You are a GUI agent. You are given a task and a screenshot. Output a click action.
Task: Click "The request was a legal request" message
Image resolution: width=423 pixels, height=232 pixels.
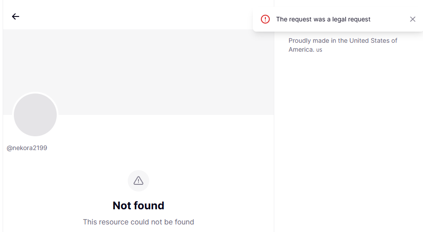[x=323, y=19]
